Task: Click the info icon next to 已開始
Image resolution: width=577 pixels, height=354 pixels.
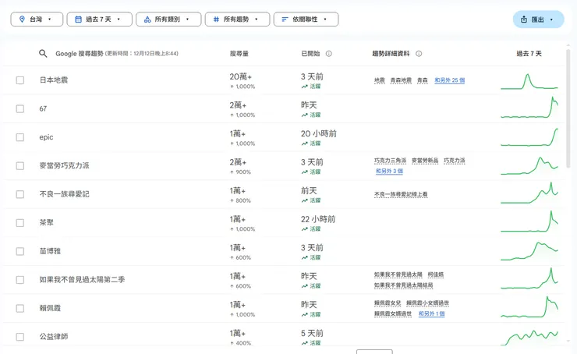Action: pyautogui.click(x=329, y=54)
